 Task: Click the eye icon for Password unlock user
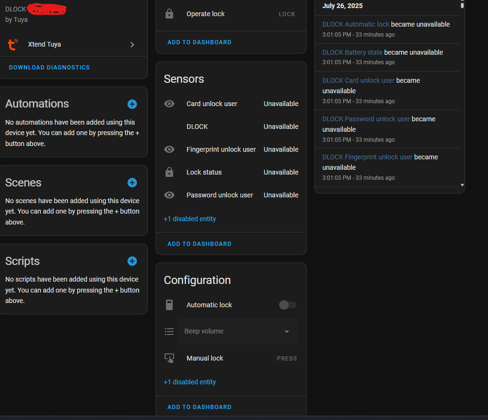tap(169, 195)
